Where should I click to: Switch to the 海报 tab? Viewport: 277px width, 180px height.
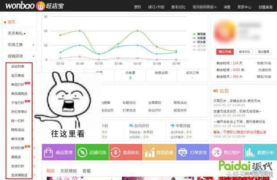click(50, 171)
